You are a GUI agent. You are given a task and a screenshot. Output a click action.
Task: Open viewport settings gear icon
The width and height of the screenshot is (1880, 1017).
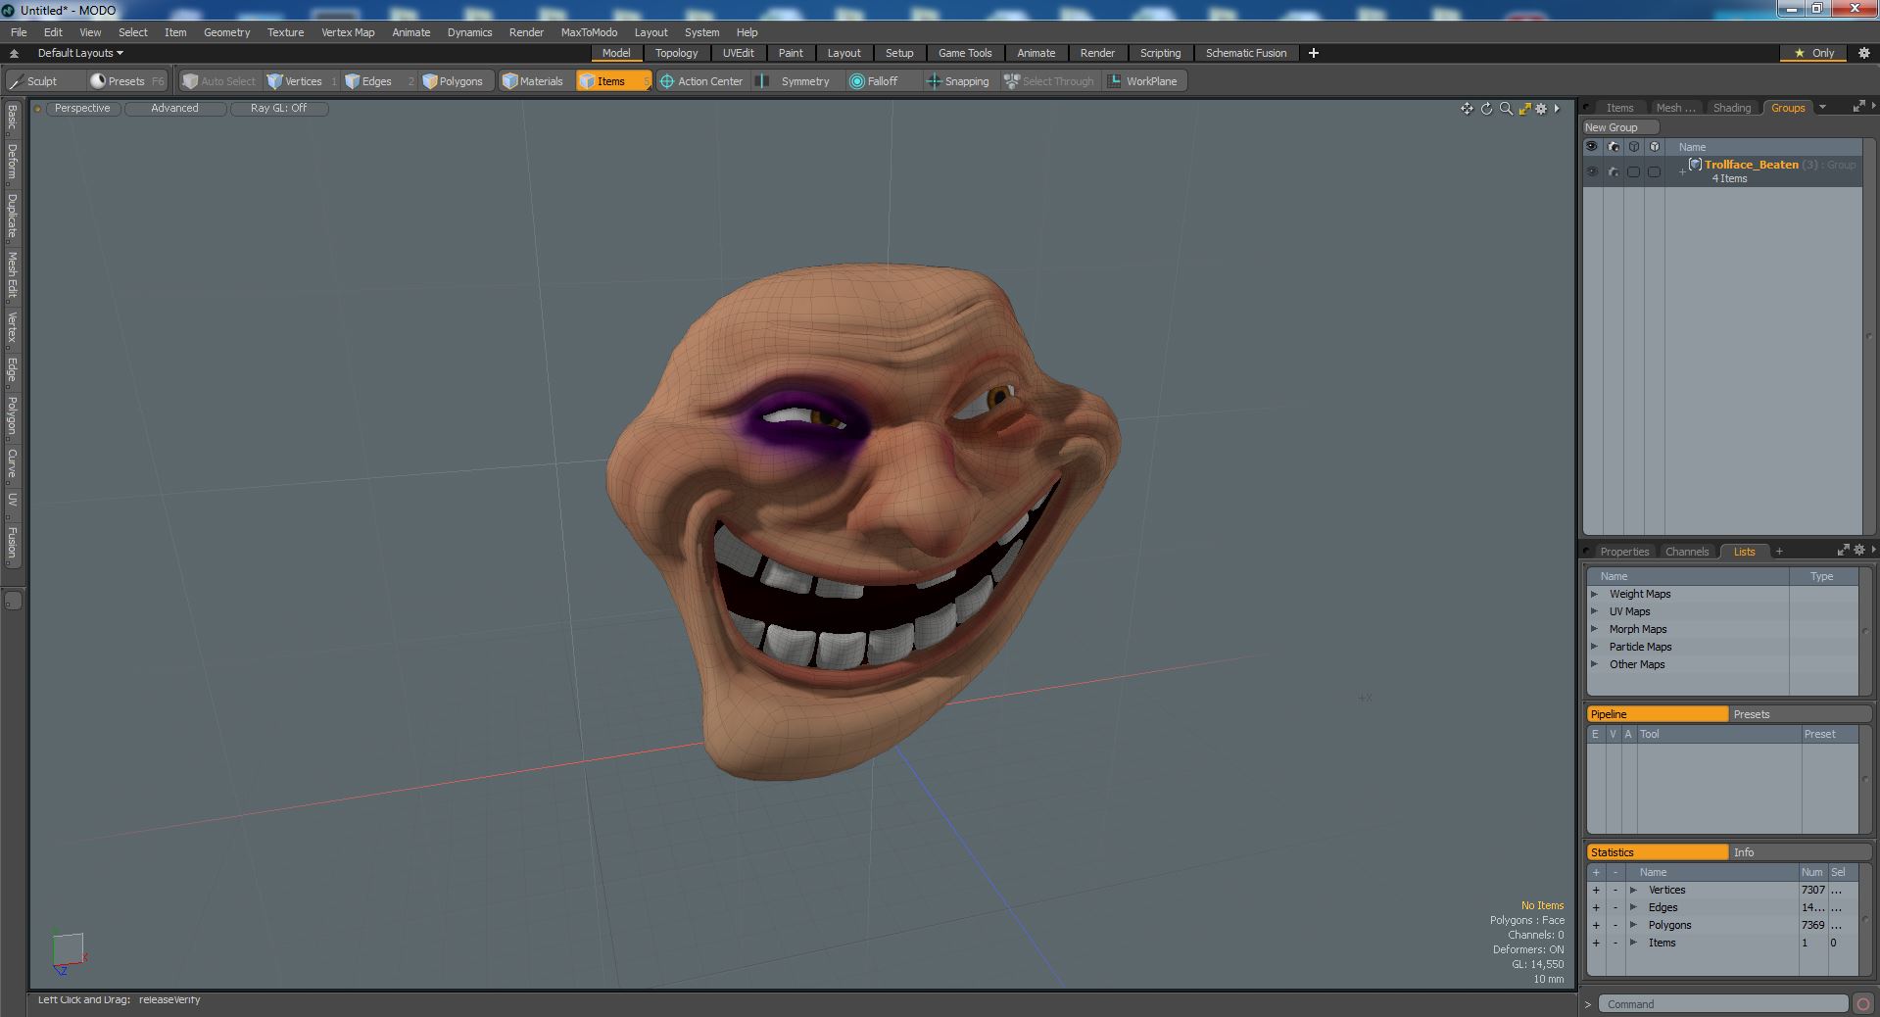(1541, 109)
